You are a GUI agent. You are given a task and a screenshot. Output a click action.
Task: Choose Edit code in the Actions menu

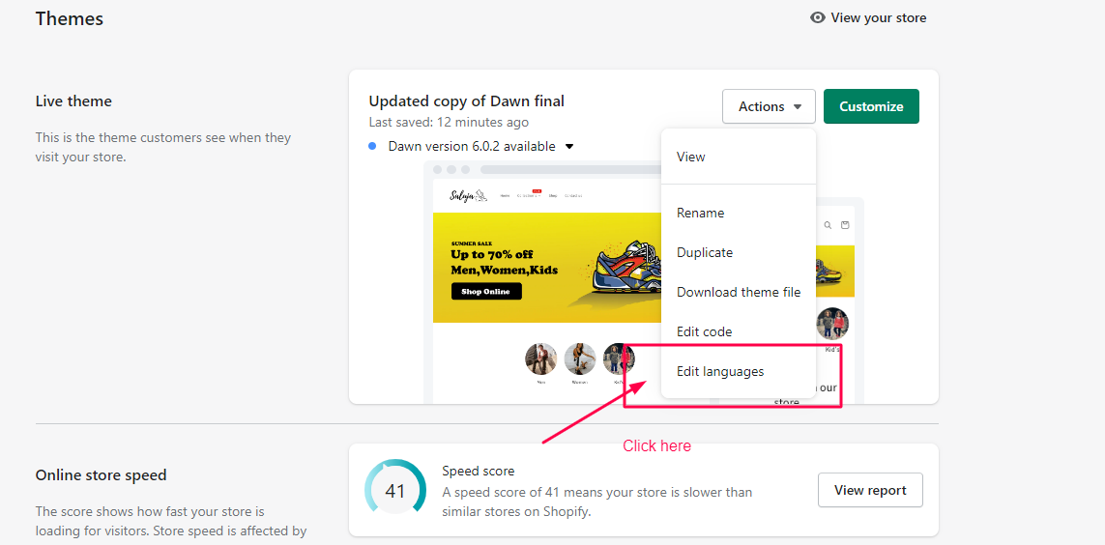click(x=704, y=331)
